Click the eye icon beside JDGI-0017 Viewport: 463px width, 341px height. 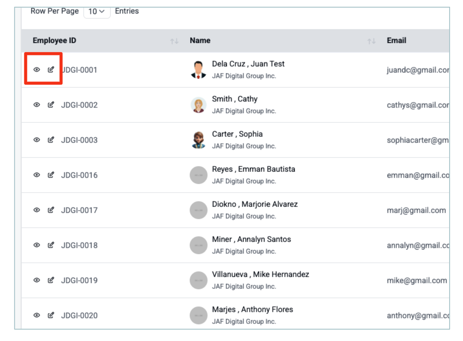[37, 210]
